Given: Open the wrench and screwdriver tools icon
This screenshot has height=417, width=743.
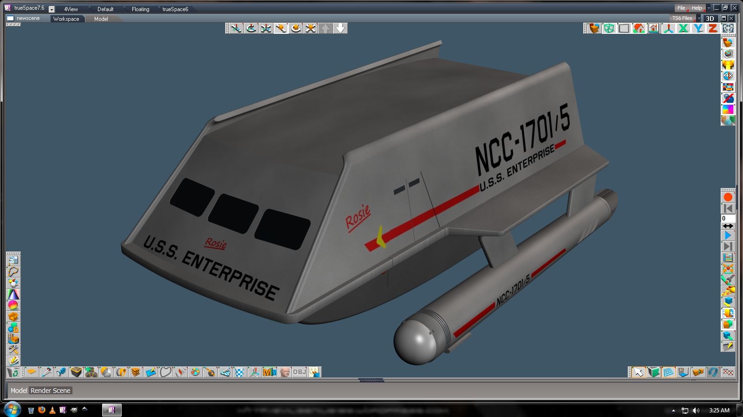Looking at the screenshot, I should tap(728, 279).
